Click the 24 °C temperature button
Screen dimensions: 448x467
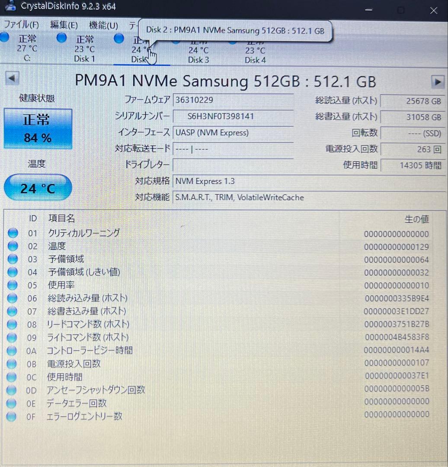38,188
